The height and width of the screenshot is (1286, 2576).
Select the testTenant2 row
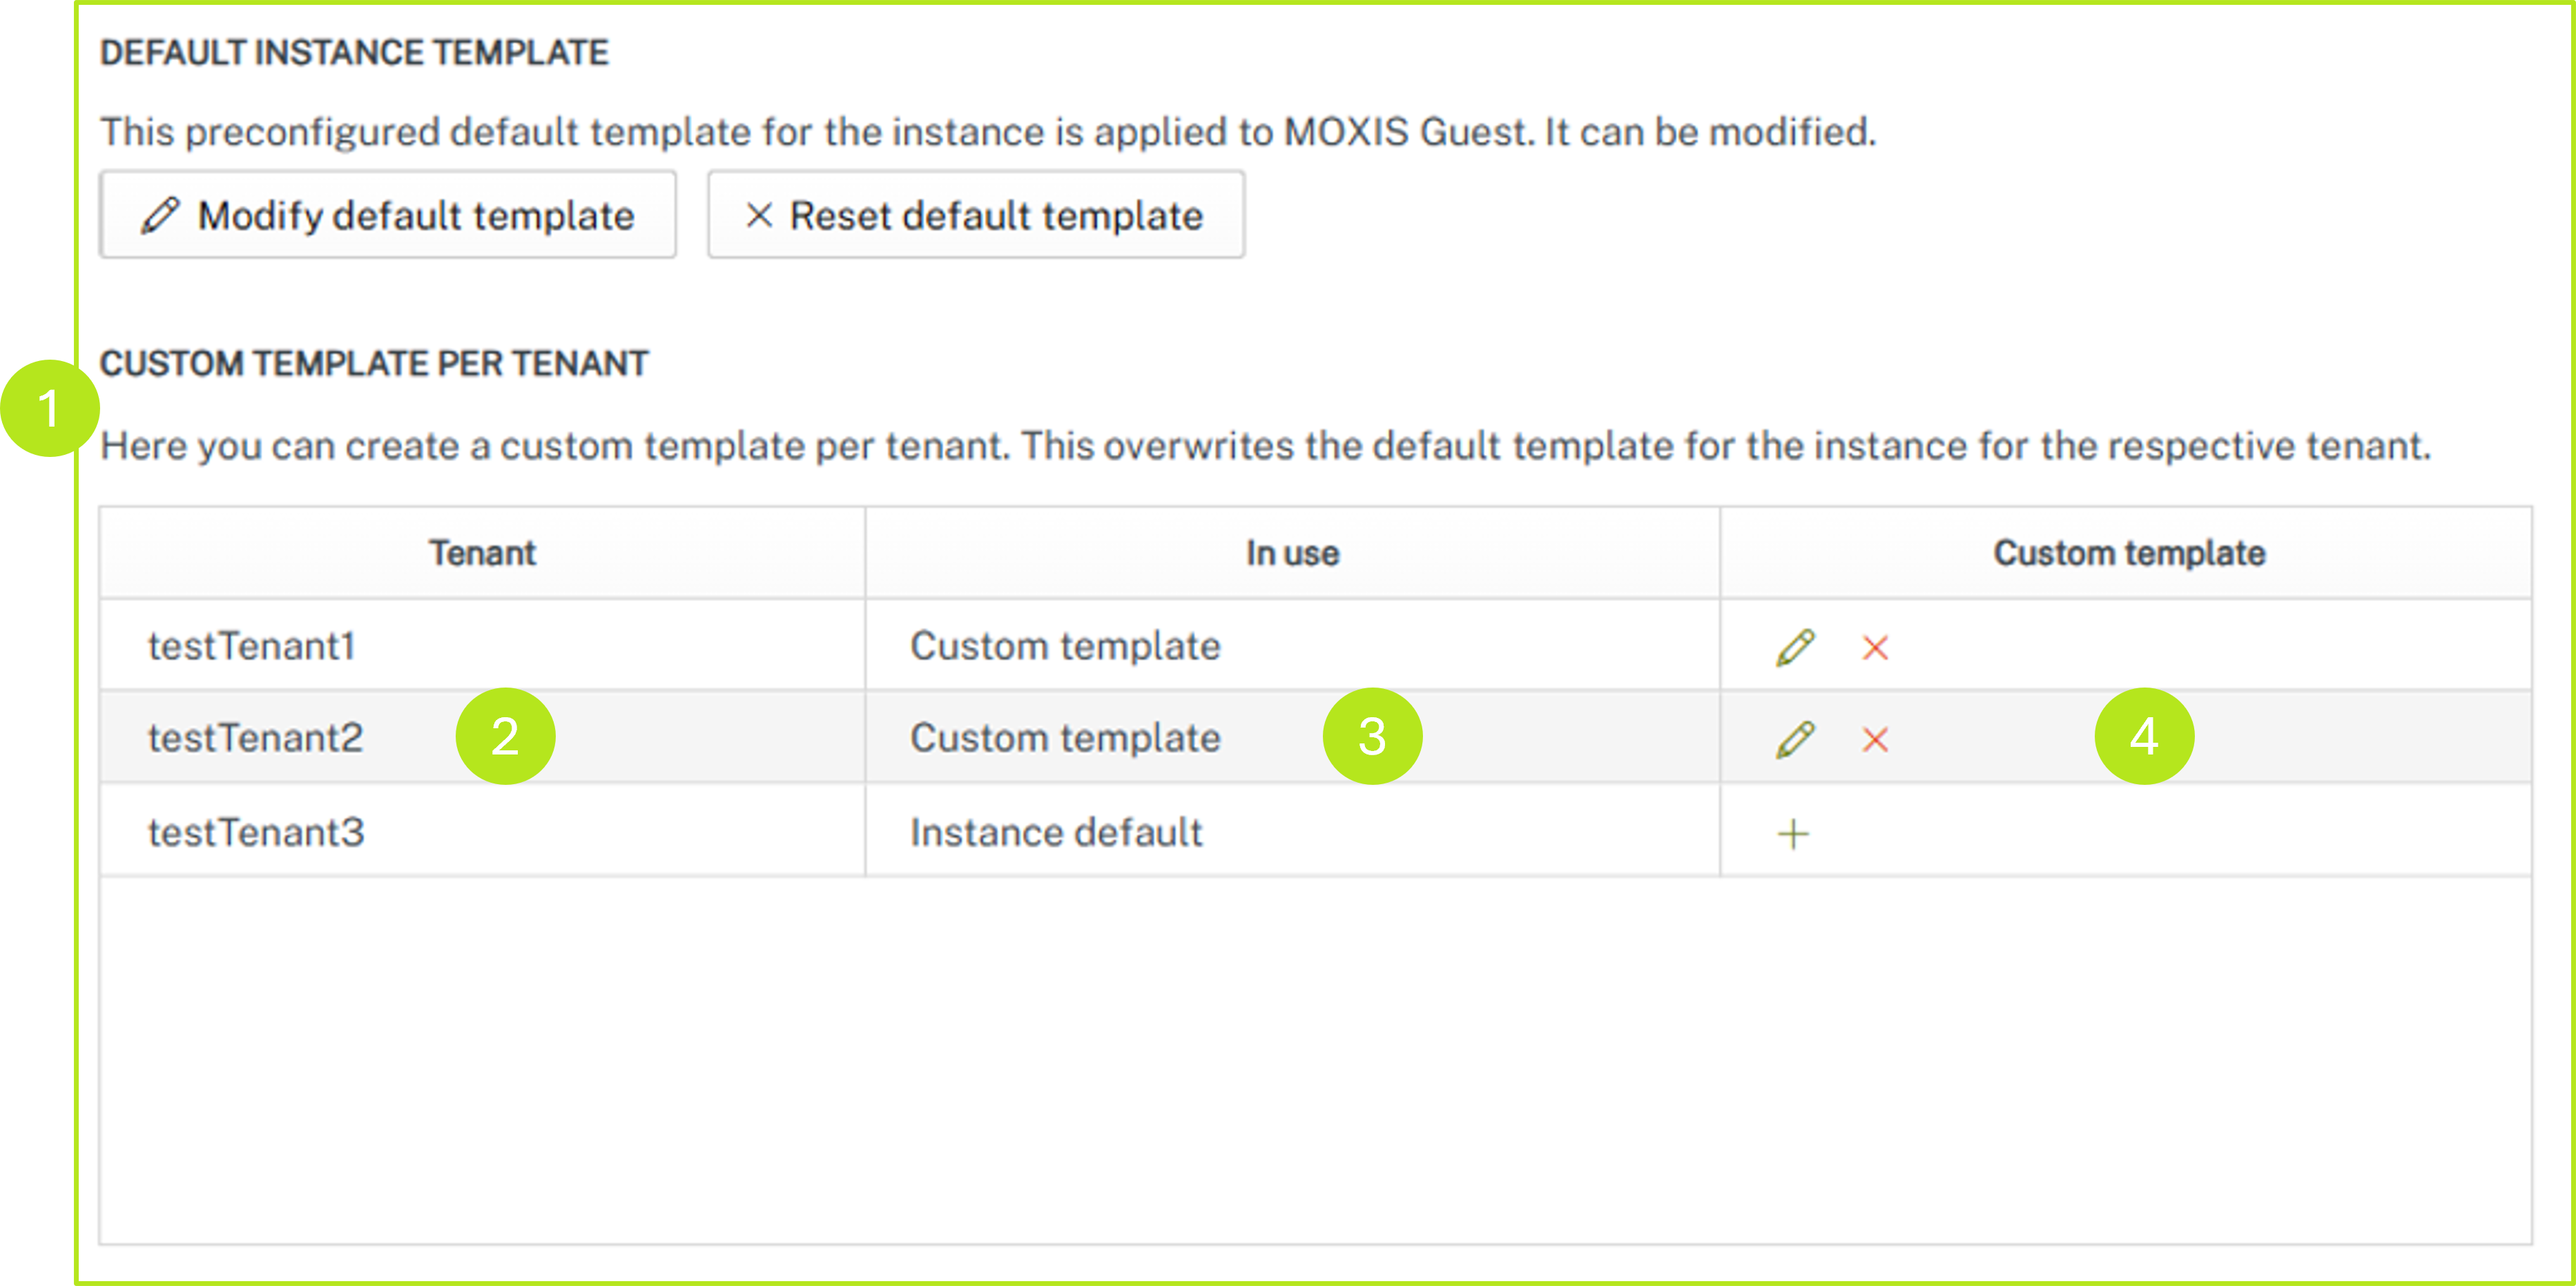click(x=253, y=738)
